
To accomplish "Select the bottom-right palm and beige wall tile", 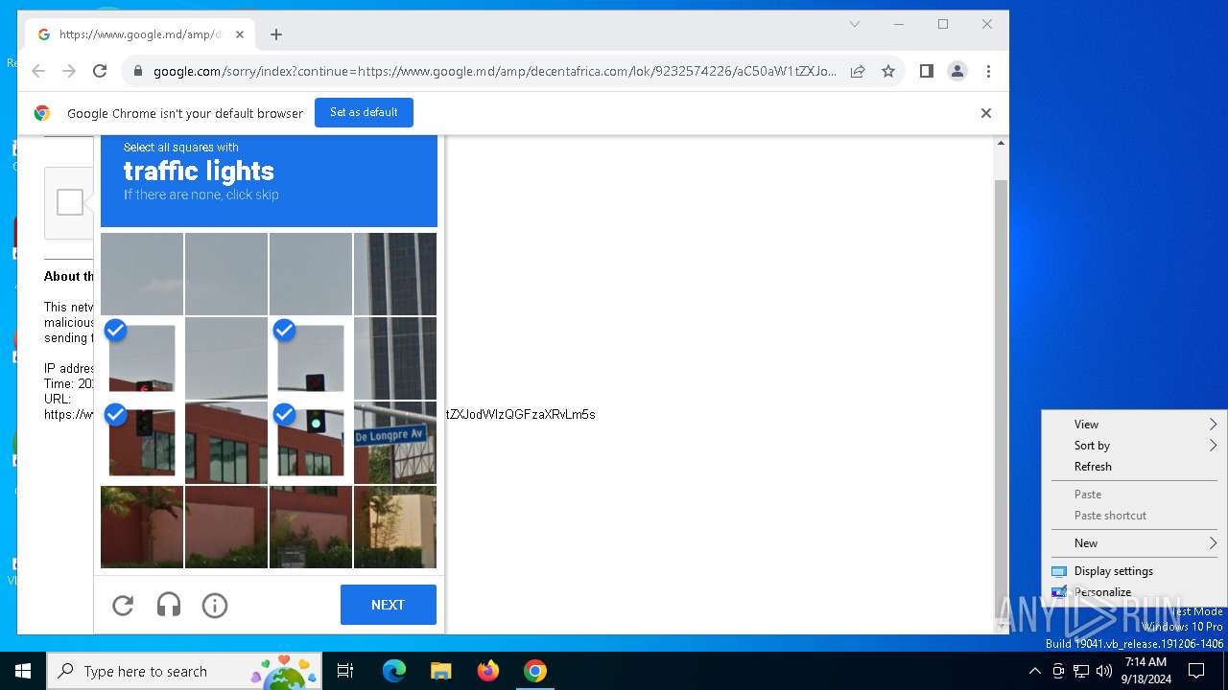I will (395, 527).
